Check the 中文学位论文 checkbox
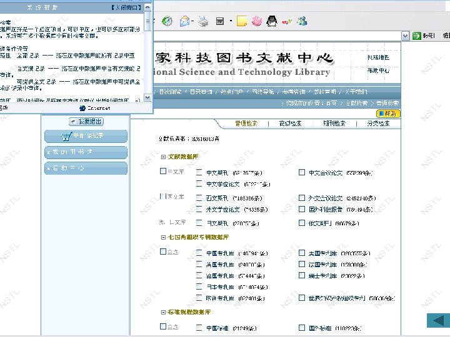Image resolution: width=450 pixels, height=337 pixels. [199, 183]
